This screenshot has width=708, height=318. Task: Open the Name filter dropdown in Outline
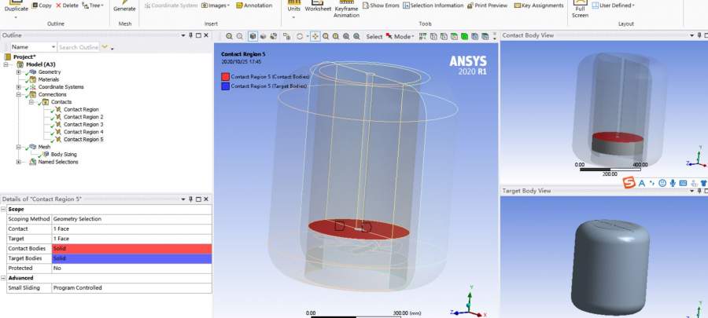[x=52, y=47]
